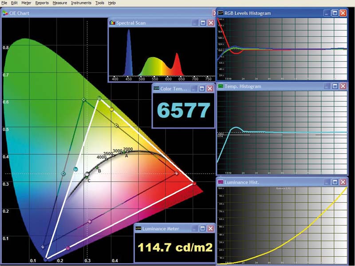The height and width of the screenshot is (266, 355).
Task: Open the Meter menu
Action: (x=26, y=3)
